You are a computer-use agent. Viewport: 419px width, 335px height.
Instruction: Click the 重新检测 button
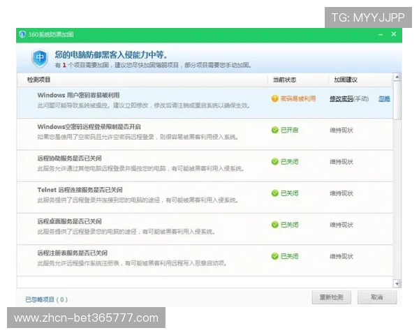(331, 297)
